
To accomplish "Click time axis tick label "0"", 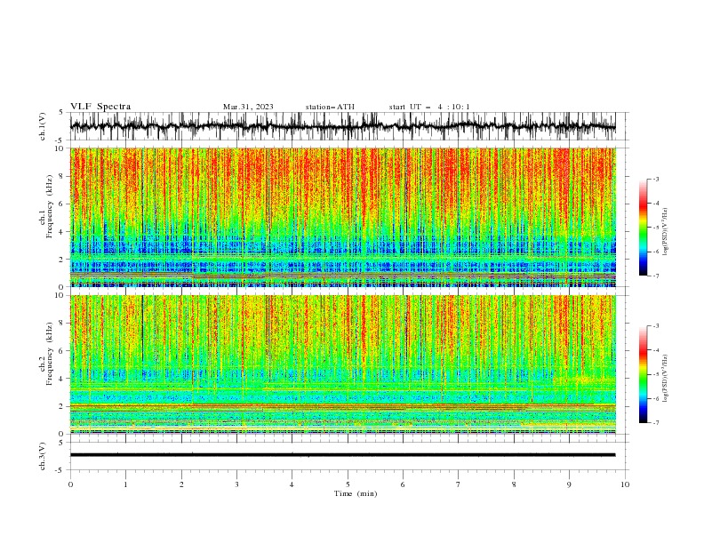I will click(70, 484).
